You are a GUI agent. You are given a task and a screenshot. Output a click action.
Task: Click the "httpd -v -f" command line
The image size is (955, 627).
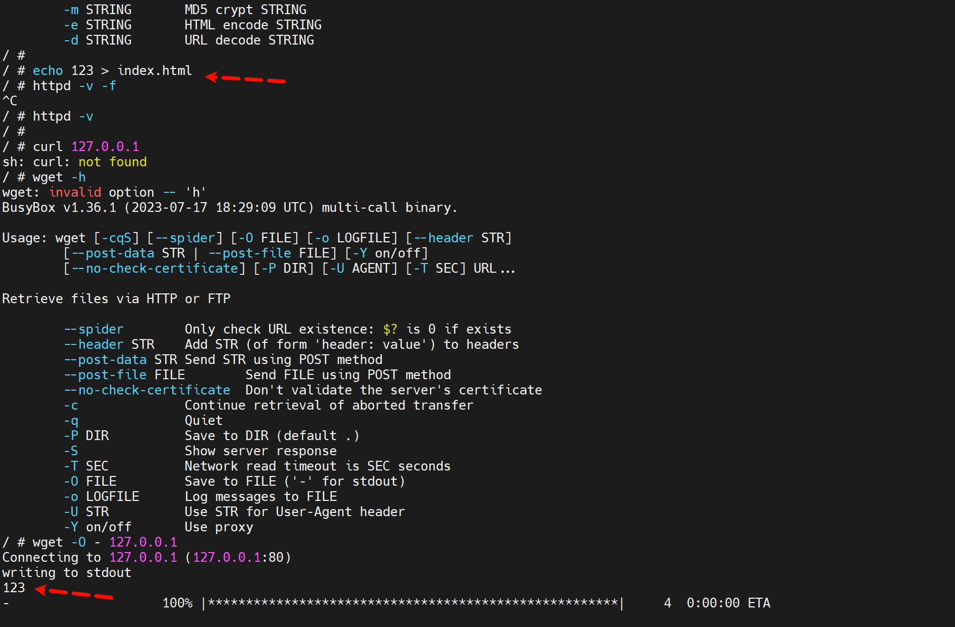[x=74, y=86]
